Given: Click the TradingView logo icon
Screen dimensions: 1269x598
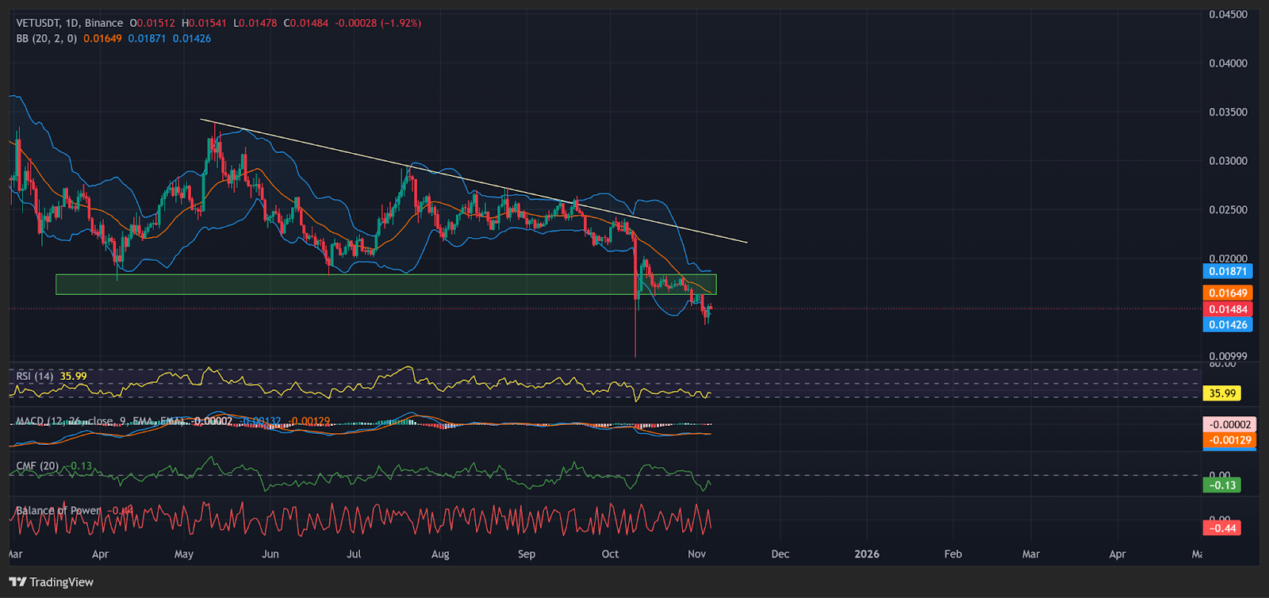Looking at the screenshot, I should (x=17, y=582).
